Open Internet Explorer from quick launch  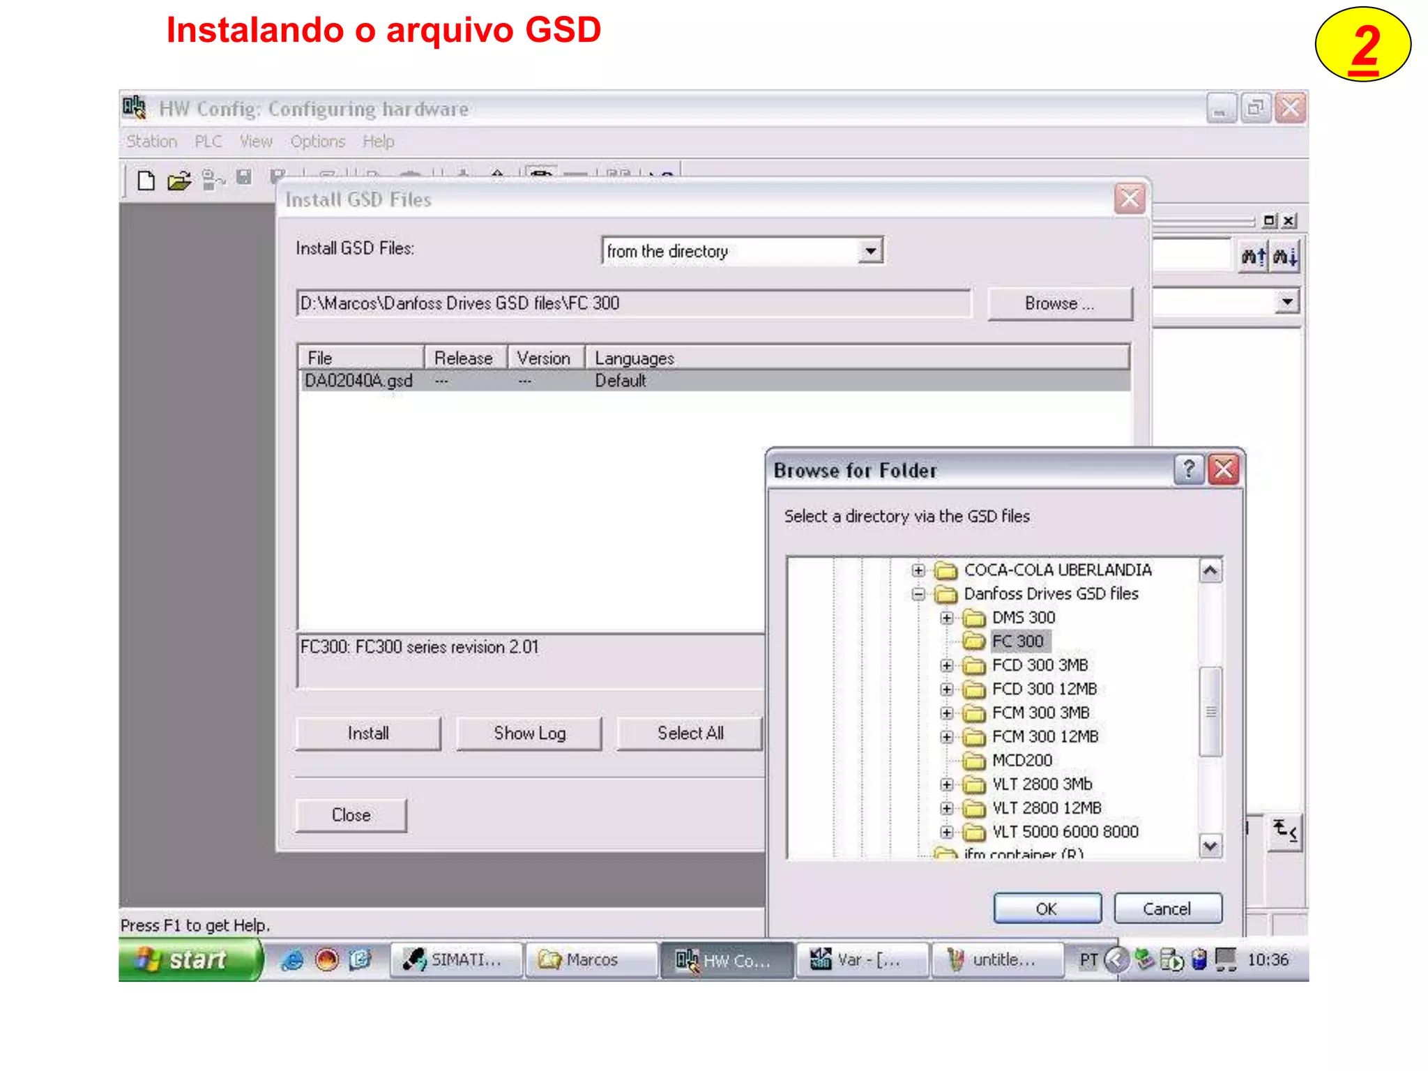(292, 960)
